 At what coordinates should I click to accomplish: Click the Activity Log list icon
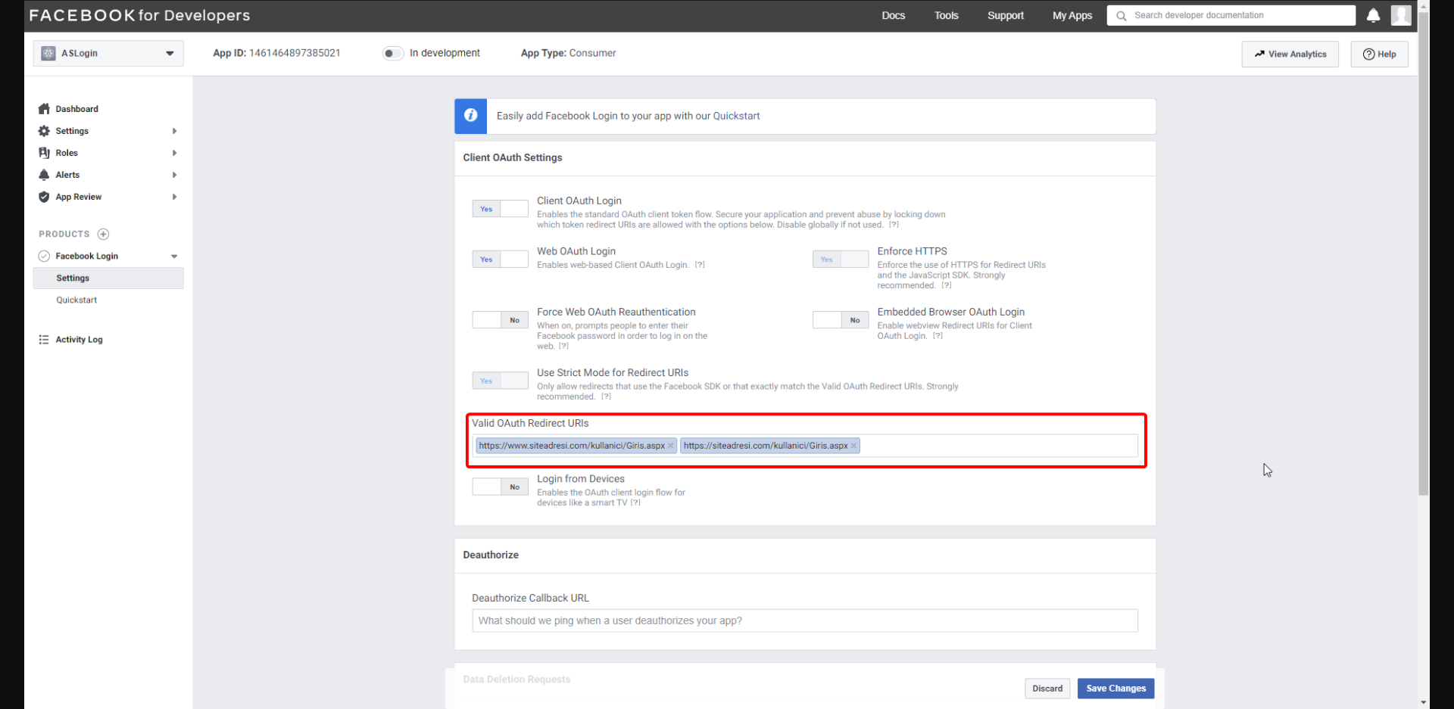point(44,340)
